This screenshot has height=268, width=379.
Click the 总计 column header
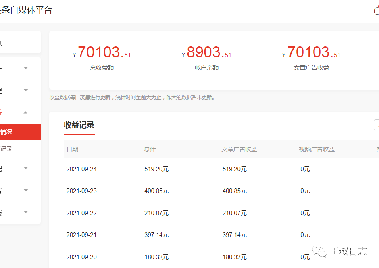coord(150,149)
